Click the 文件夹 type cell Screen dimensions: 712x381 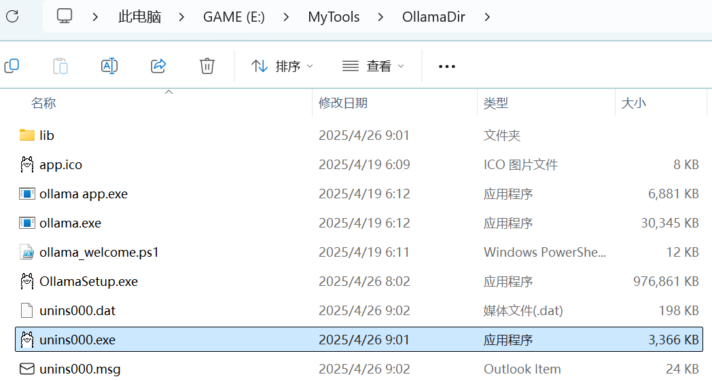tap(502, 135)
